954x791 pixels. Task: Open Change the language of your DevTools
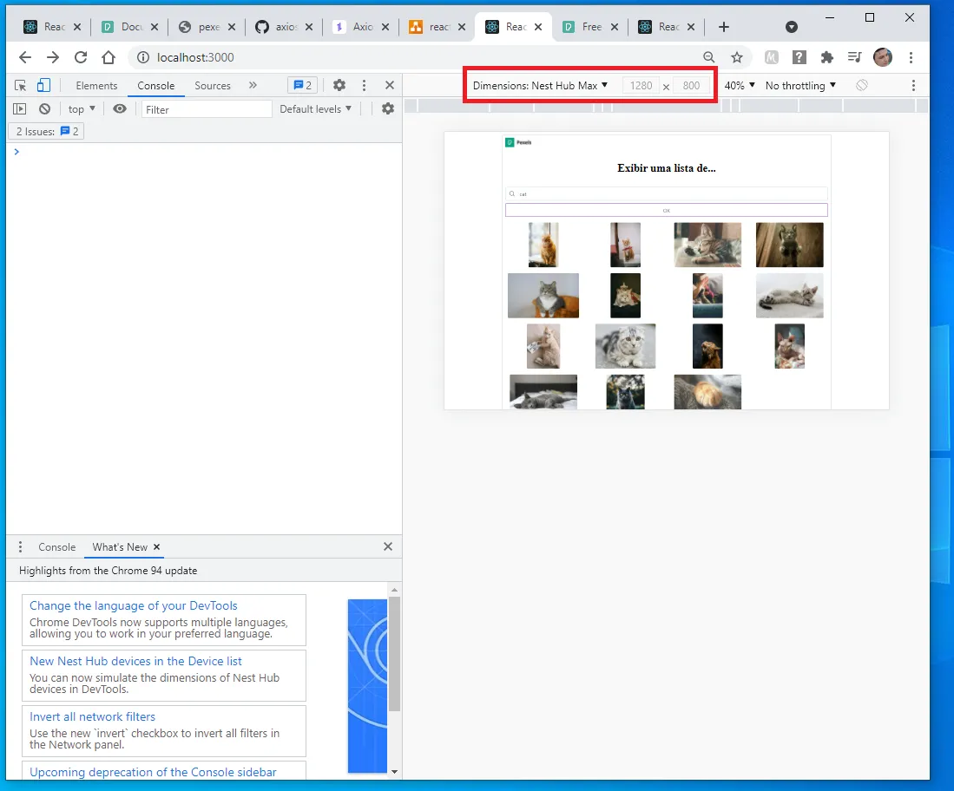[133, 605]
